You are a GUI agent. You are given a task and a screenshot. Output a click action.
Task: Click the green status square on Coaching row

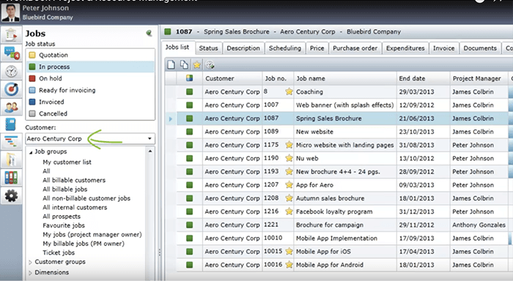[x=189, y=91]
